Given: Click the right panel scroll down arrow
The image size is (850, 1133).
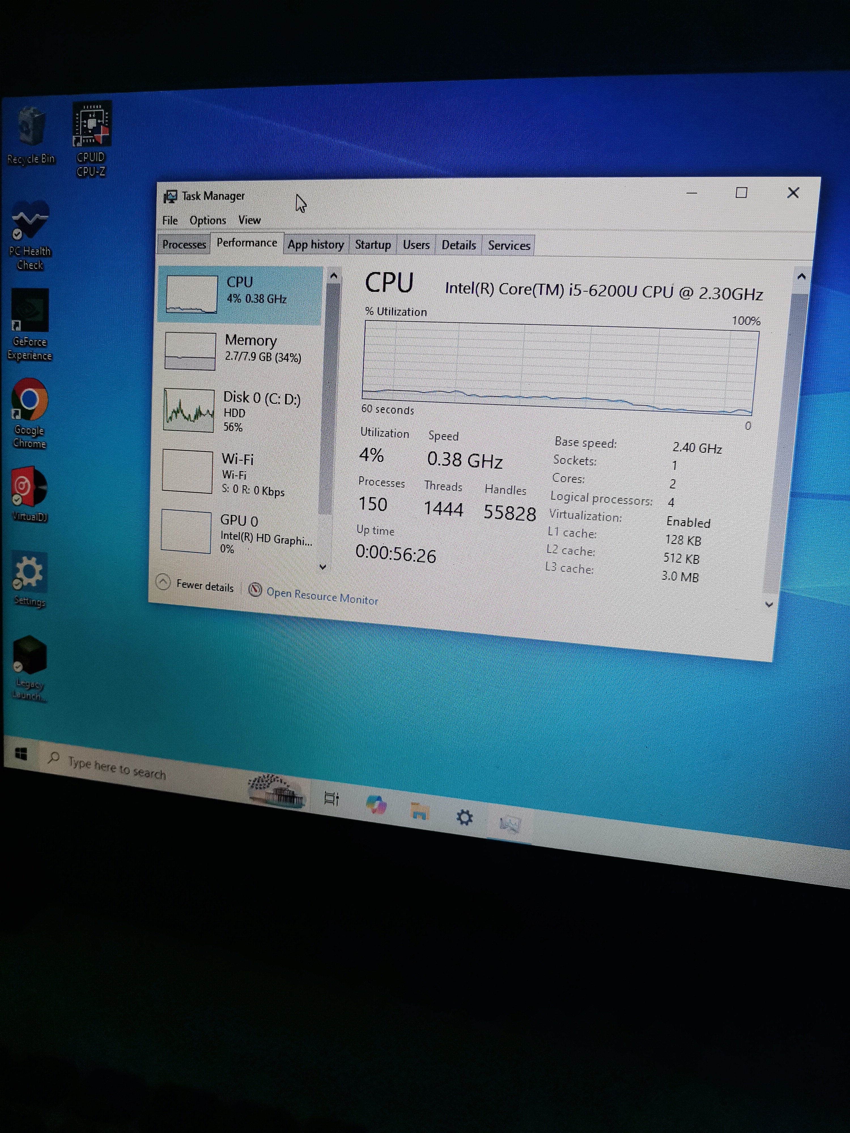Looking at the screenshot, I should 768,604.
